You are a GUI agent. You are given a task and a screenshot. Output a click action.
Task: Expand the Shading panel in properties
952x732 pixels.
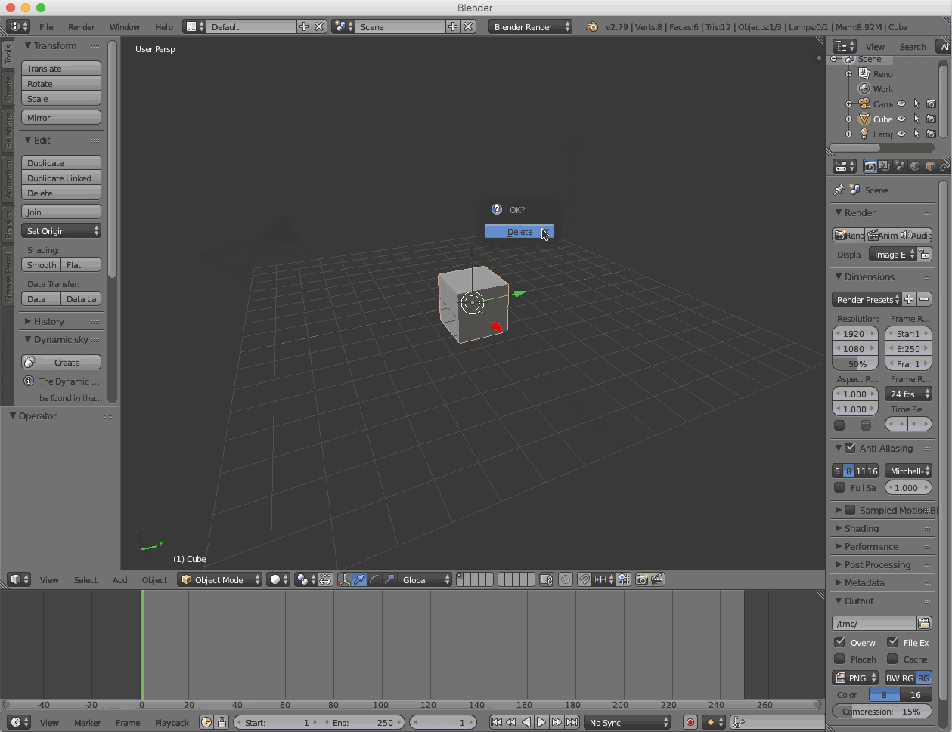(x=861, y=528)
